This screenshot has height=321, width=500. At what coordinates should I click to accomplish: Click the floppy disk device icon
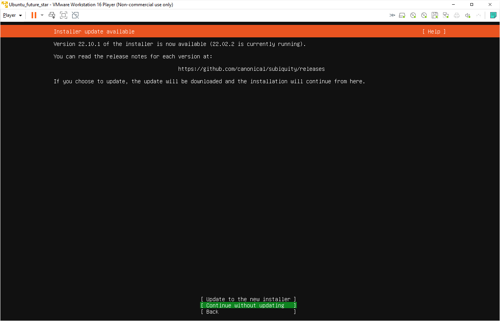435,15
